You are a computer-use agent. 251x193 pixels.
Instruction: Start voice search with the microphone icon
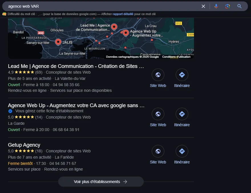pyautogui.click(x=216, y=6)
